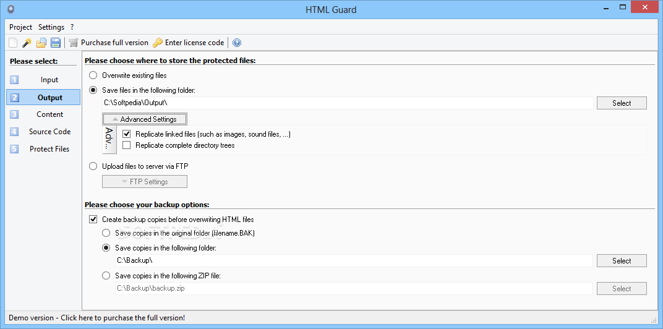Click the shopping cart icon
Screen dimensions: 663x329
pos(74,43)
